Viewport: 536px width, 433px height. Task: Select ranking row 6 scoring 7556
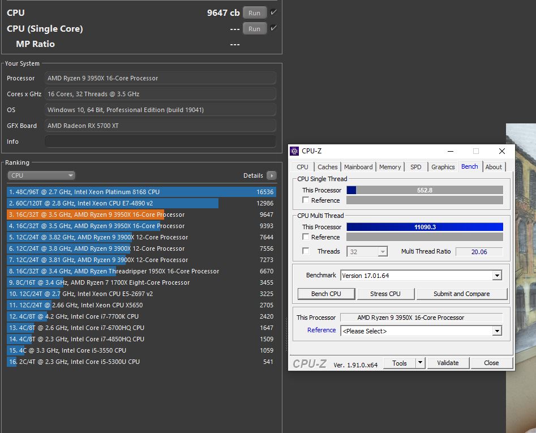click(x=141, y=248)
